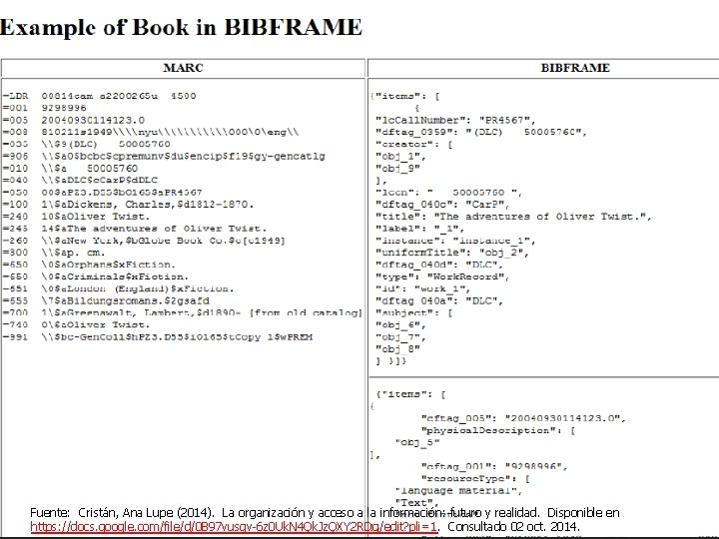This screenshot has width=719, height=539.
Task: Click field 245 adventures of Oliver Twist
Action: 135,229
